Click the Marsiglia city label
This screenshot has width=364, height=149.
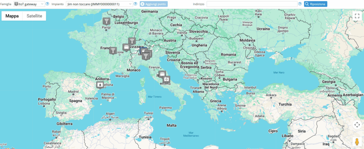(x=122, y=76)
